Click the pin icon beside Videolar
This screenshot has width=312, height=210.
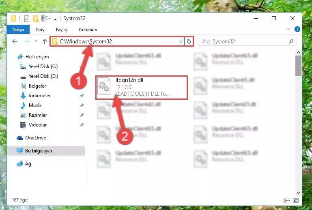click(82, 125)
